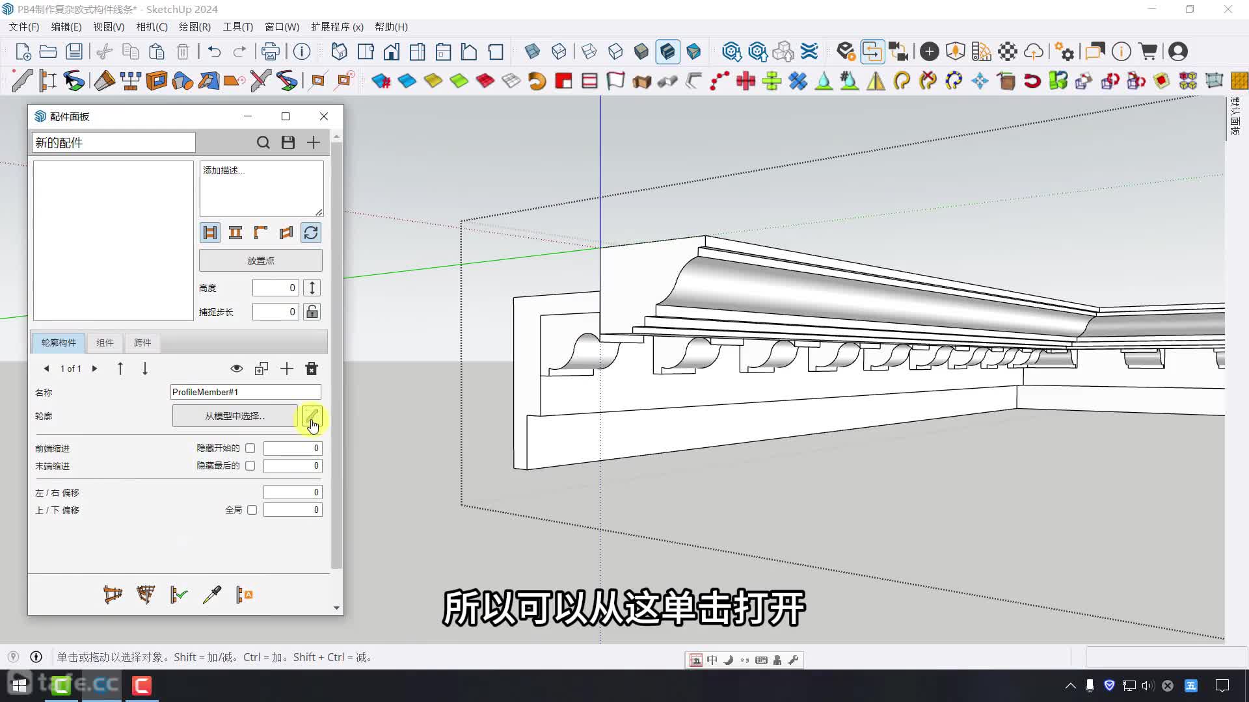Toggle the orange corner alignment option

[x=261, y=233]
